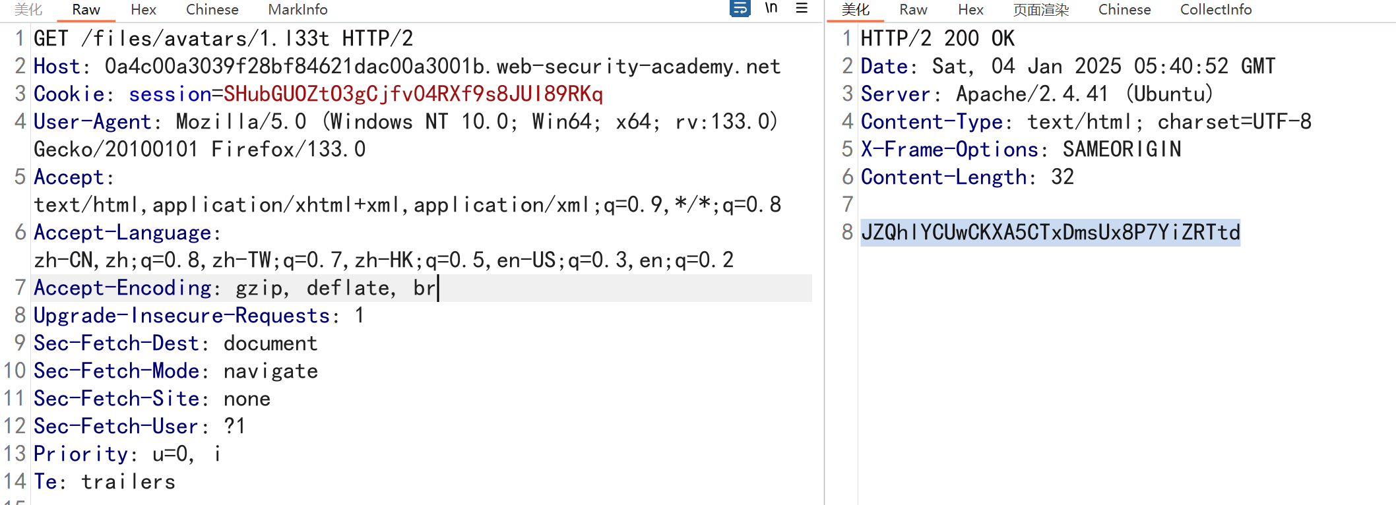Switch to request Chinese tab

coord(212,10)
